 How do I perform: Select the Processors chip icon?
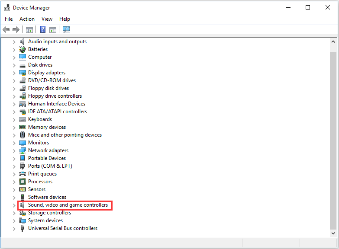tap(22, 182)
